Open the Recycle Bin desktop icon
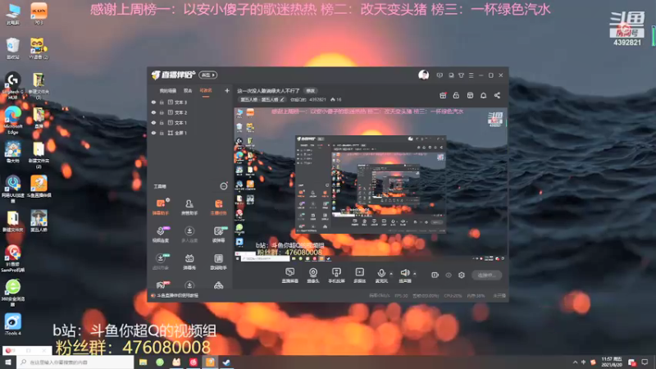This screenshot has width=656, height=369. click(x=12, y=48)
